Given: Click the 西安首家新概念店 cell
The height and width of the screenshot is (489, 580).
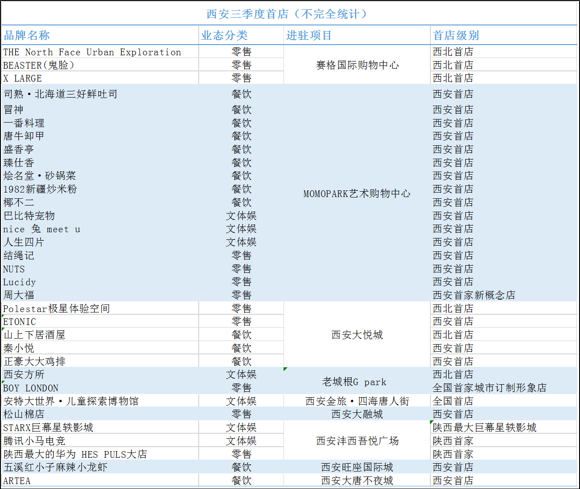Looking at the screenshot, I should (504, 295).
